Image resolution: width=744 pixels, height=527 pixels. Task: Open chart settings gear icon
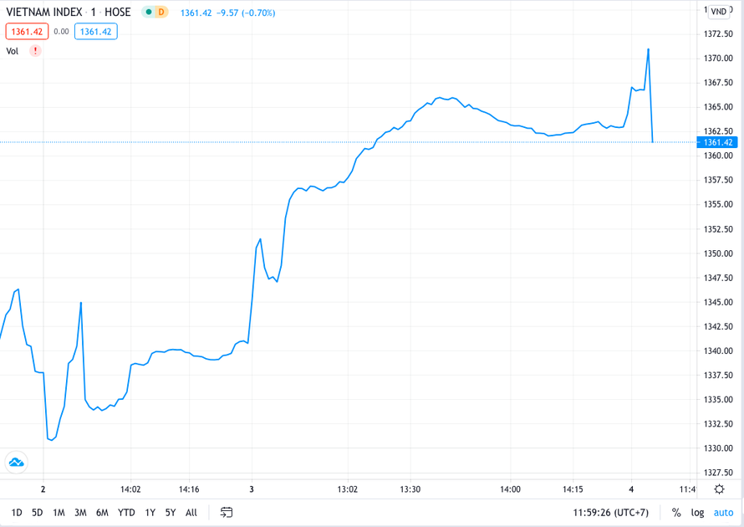tap(719, 489)
